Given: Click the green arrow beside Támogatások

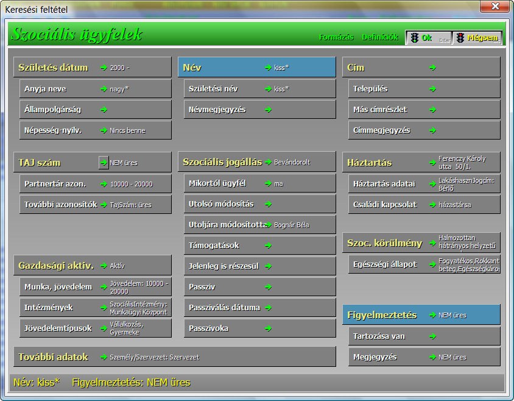Looking at the screenshot, I should [268, 246].
